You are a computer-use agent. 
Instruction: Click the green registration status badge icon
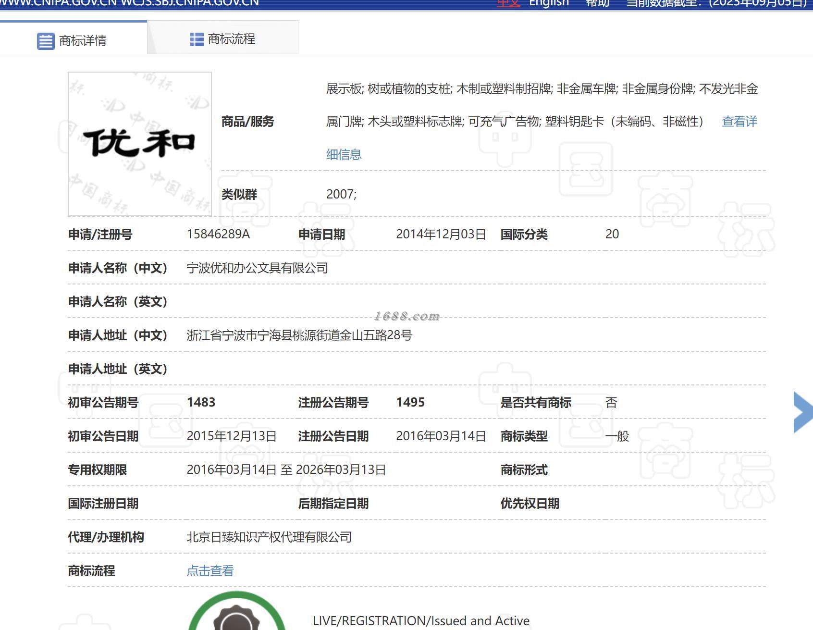[x=236, y=611]
